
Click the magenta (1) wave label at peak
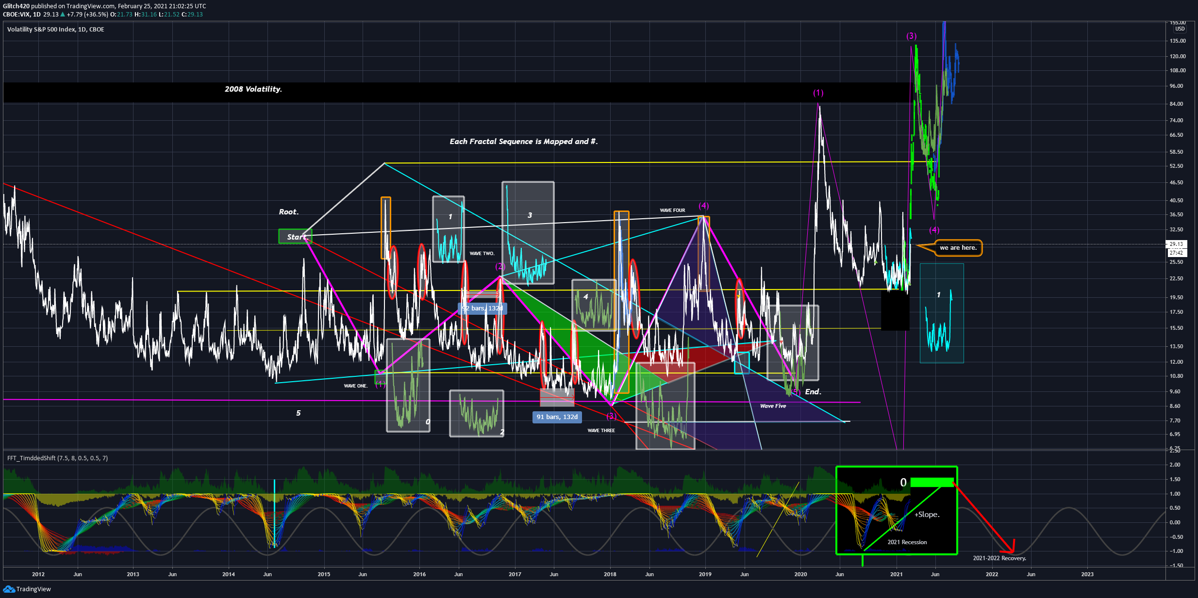pyautogui.click(x=818, y=93)
